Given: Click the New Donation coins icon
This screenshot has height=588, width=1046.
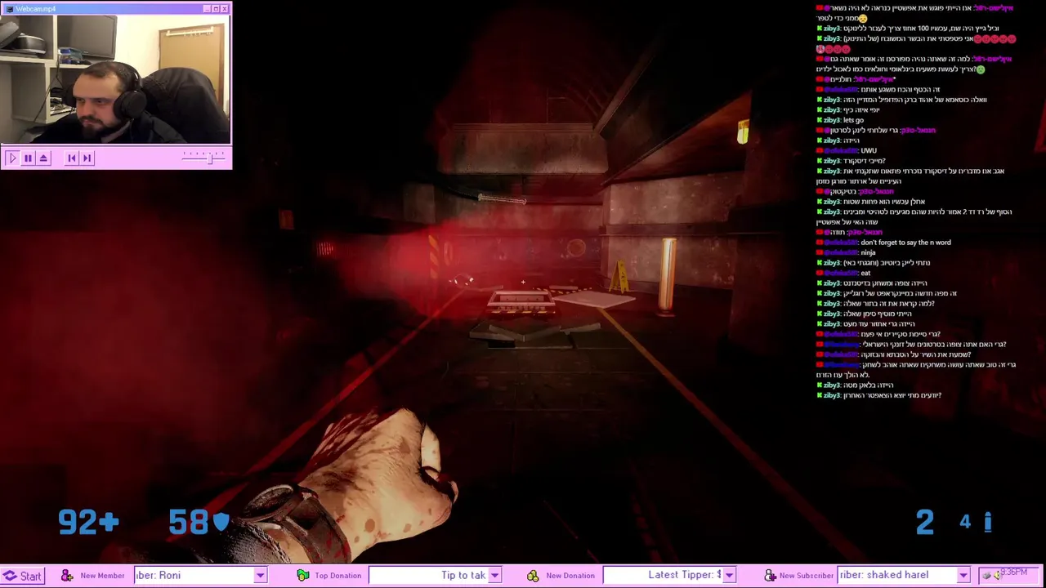Looking at the screenshot, I should [x=533, y=576].
